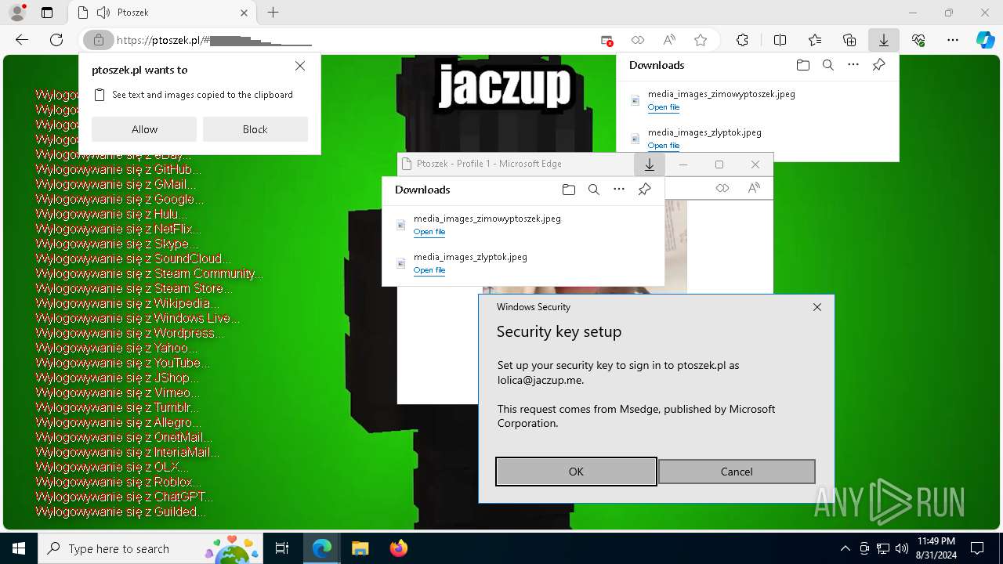The height and width of the screenshot is (564, 1003).
Task: Click media_images_zlyptok.jpeg in popup panel
Action: tap(470, 257)
